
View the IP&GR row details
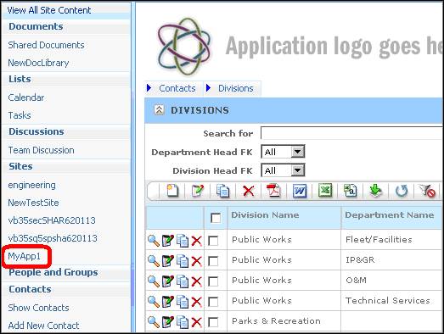(154, 261)
